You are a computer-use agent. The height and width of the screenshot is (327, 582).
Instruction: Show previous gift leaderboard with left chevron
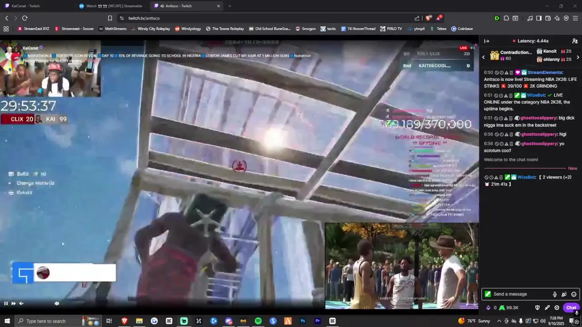[x=483, y=57]
